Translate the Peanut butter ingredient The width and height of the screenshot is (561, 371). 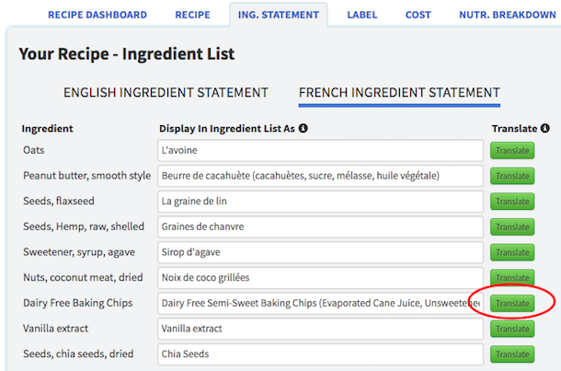tap(512, 176)
